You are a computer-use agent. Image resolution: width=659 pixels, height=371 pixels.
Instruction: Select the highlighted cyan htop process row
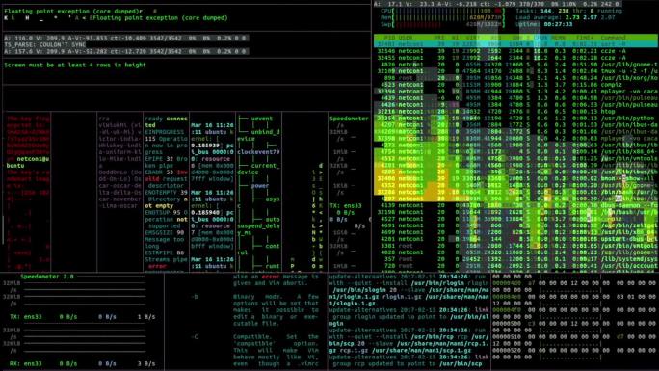pyautogui.click(x=515, y=44)
